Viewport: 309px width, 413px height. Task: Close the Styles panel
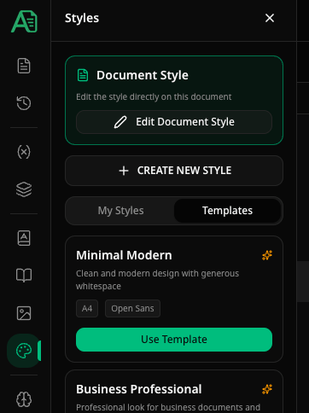[x=270, y=18]
